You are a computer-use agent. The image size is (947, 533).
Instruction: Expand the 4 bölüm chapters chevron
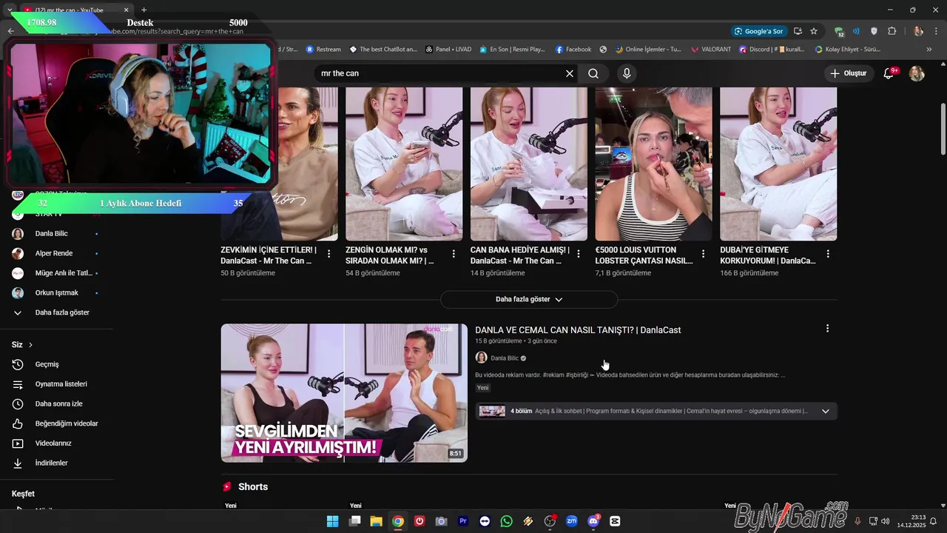click(x=826, y=412)
